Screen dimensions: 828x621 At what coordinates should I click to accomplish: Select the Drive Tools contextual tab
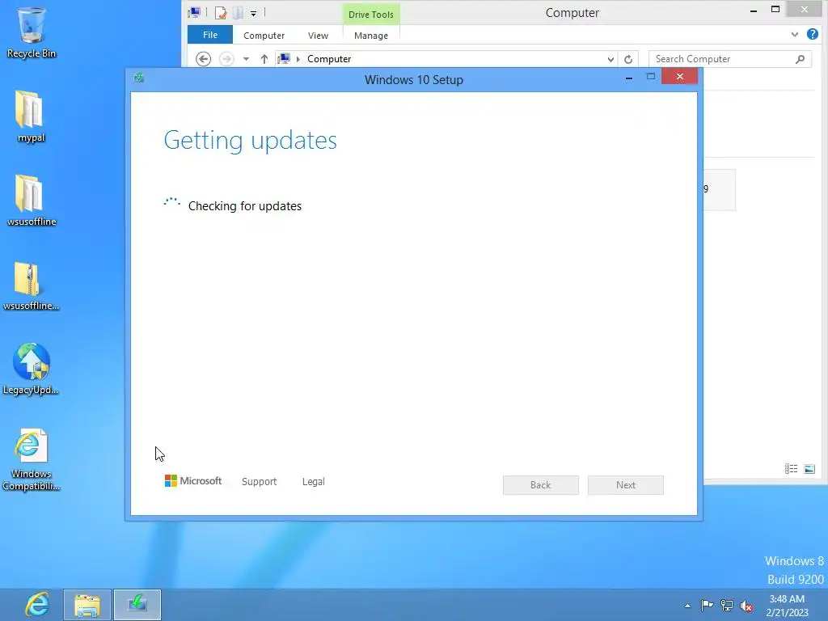[x=371, y=15]
